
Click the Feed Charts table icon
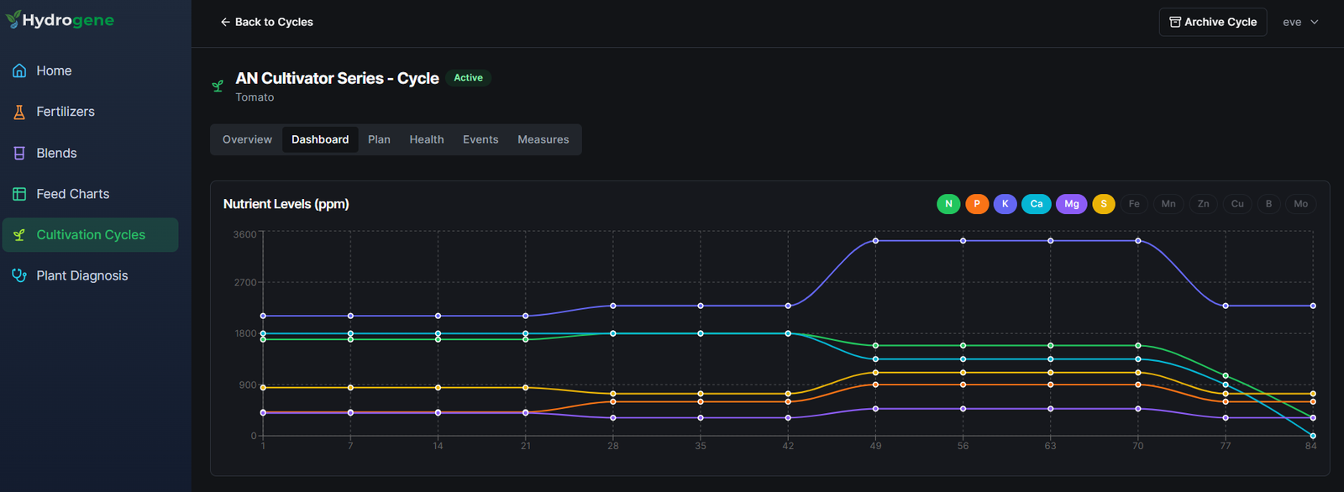pyautogui.click(x=19, y=194)
